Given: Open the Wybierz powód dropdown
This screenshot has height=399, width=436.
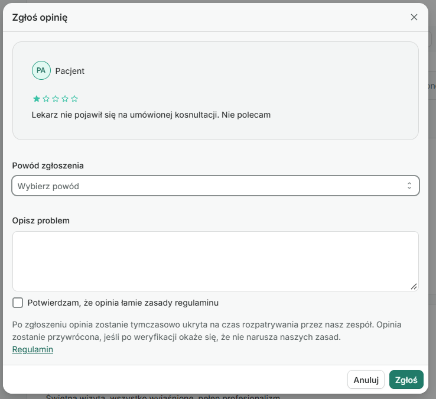Looking at the screenshot, I should [x=216, y=186].
